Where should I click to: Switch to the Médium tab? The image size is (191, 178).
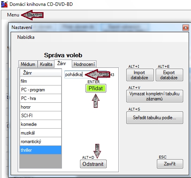[x=28, y=64]
